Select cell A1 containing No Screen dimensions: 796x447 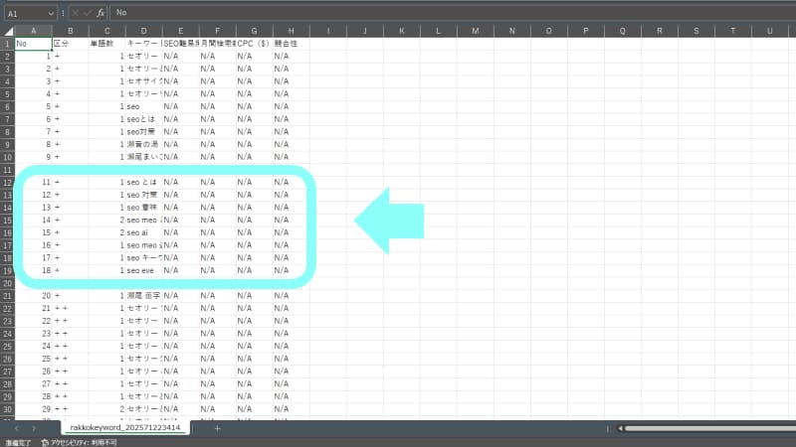tap(34, 44)
